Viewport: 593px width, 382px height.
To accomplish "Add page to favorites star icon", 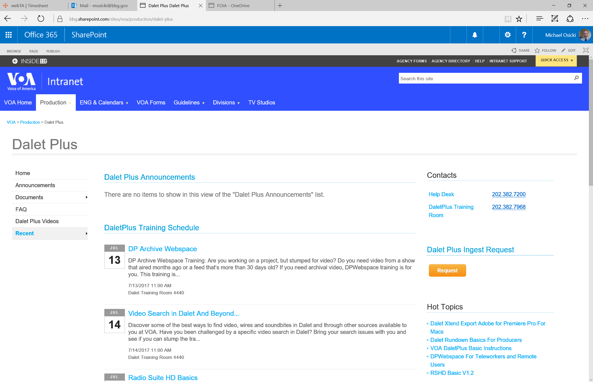I will (519, 19).
